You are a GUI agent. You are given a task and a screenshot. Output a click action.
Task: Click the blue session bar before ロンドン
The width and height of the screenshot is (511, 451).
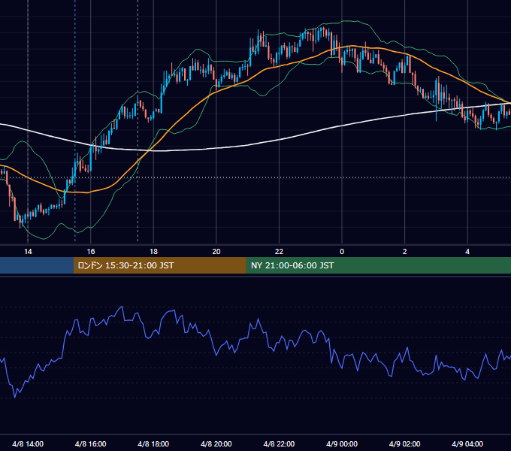click(37, 265)
